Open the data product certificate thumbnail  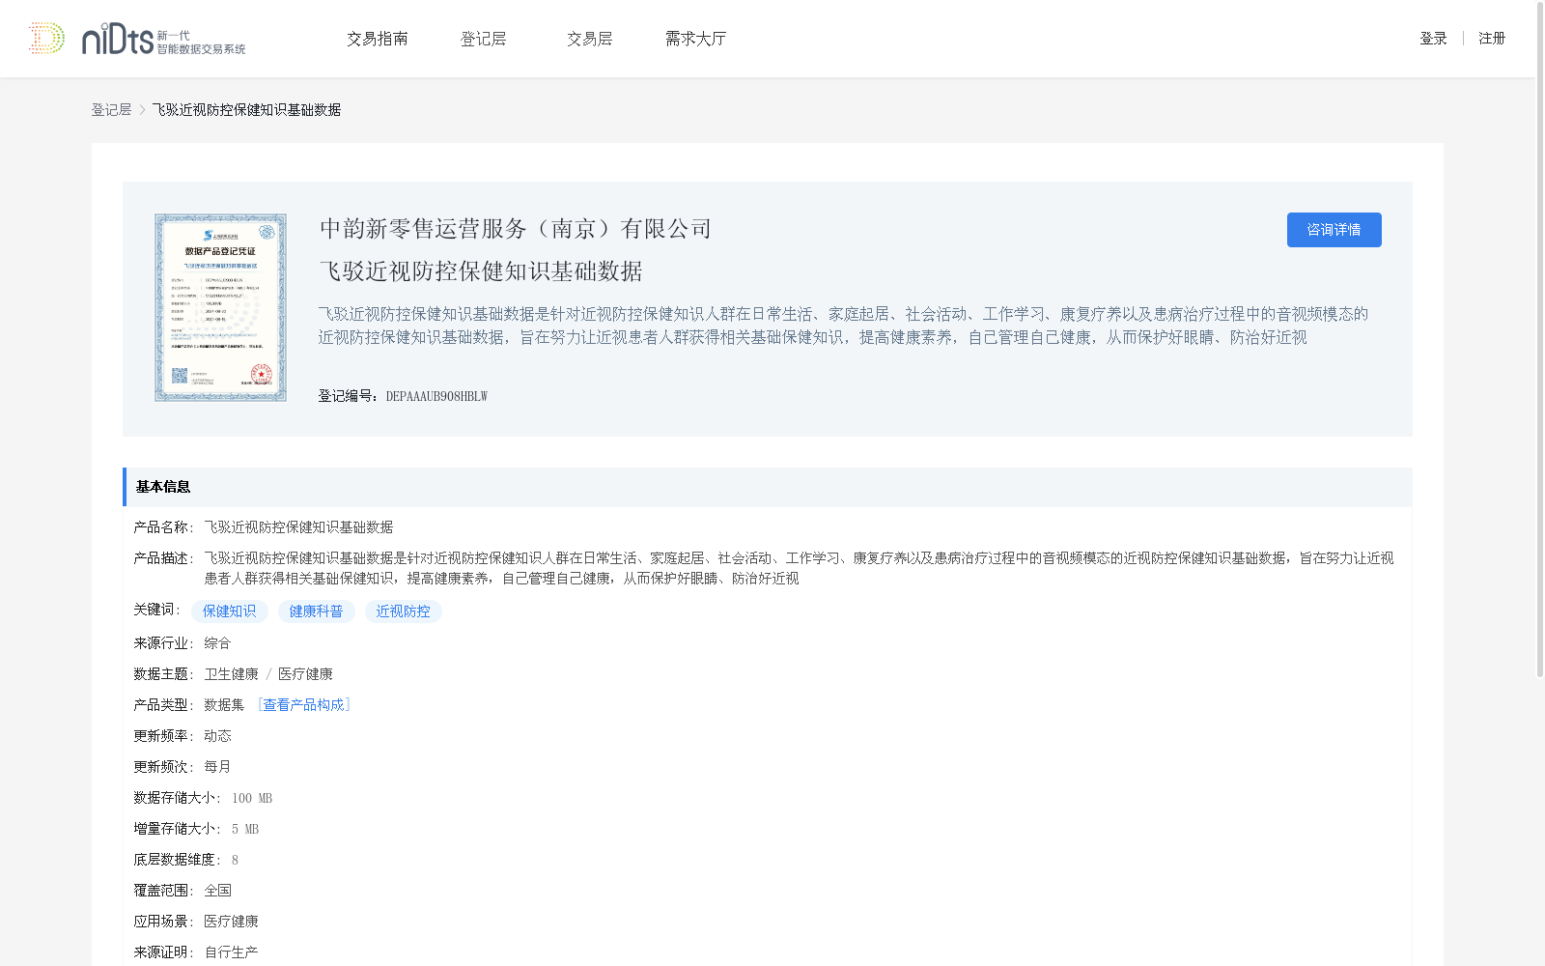click(x=220, y=307)
